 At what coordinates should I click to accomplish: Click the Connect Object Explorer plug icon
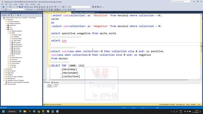coord(9,15)
